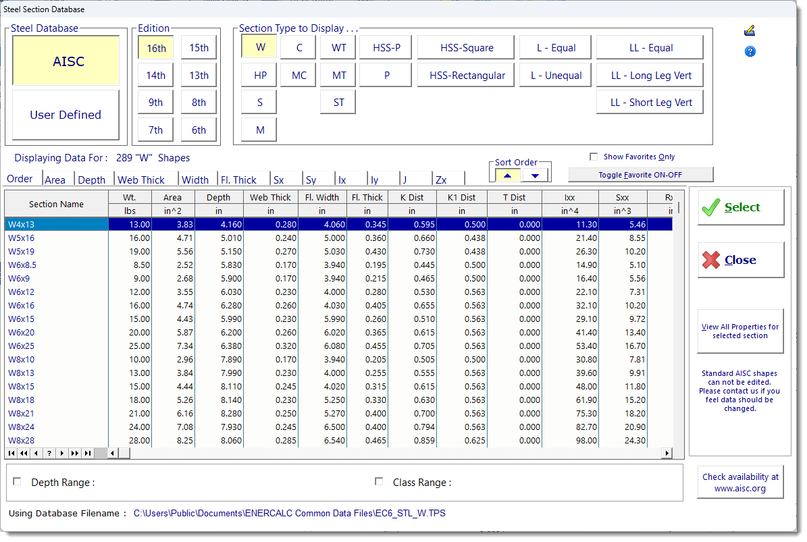807x542 pixels.
Task: Go to next record arrow
Action: click(61, 453)
